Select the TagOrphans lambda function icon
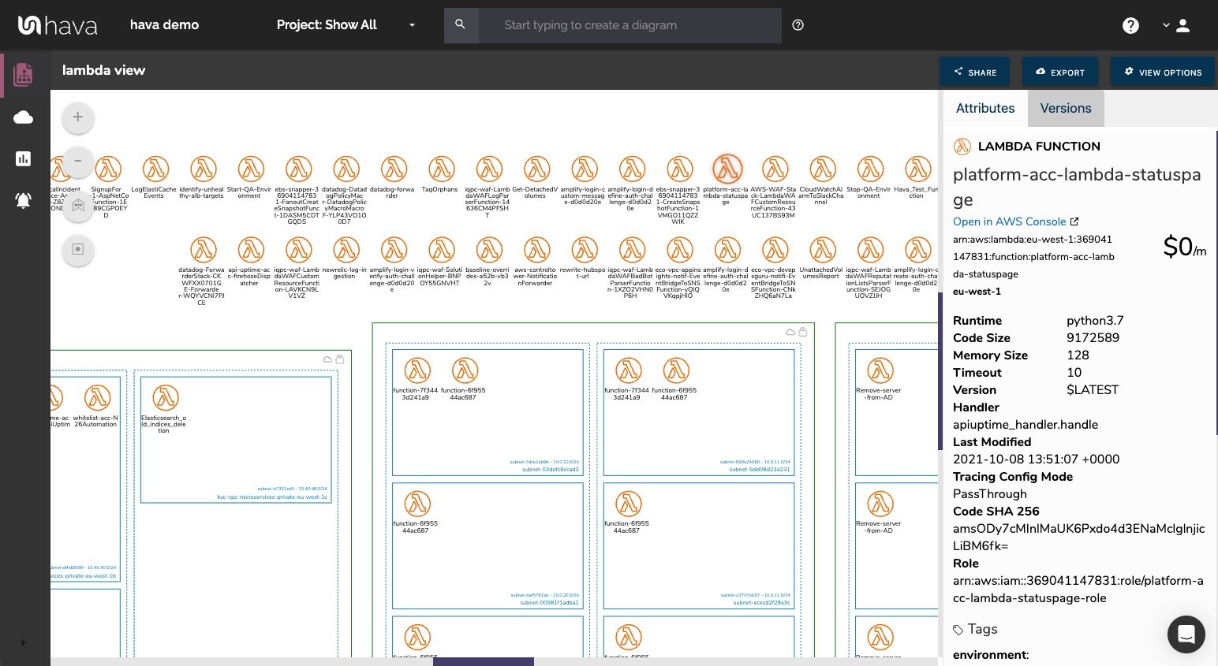The image size is (1218, 666). click(x=441, y=169)
